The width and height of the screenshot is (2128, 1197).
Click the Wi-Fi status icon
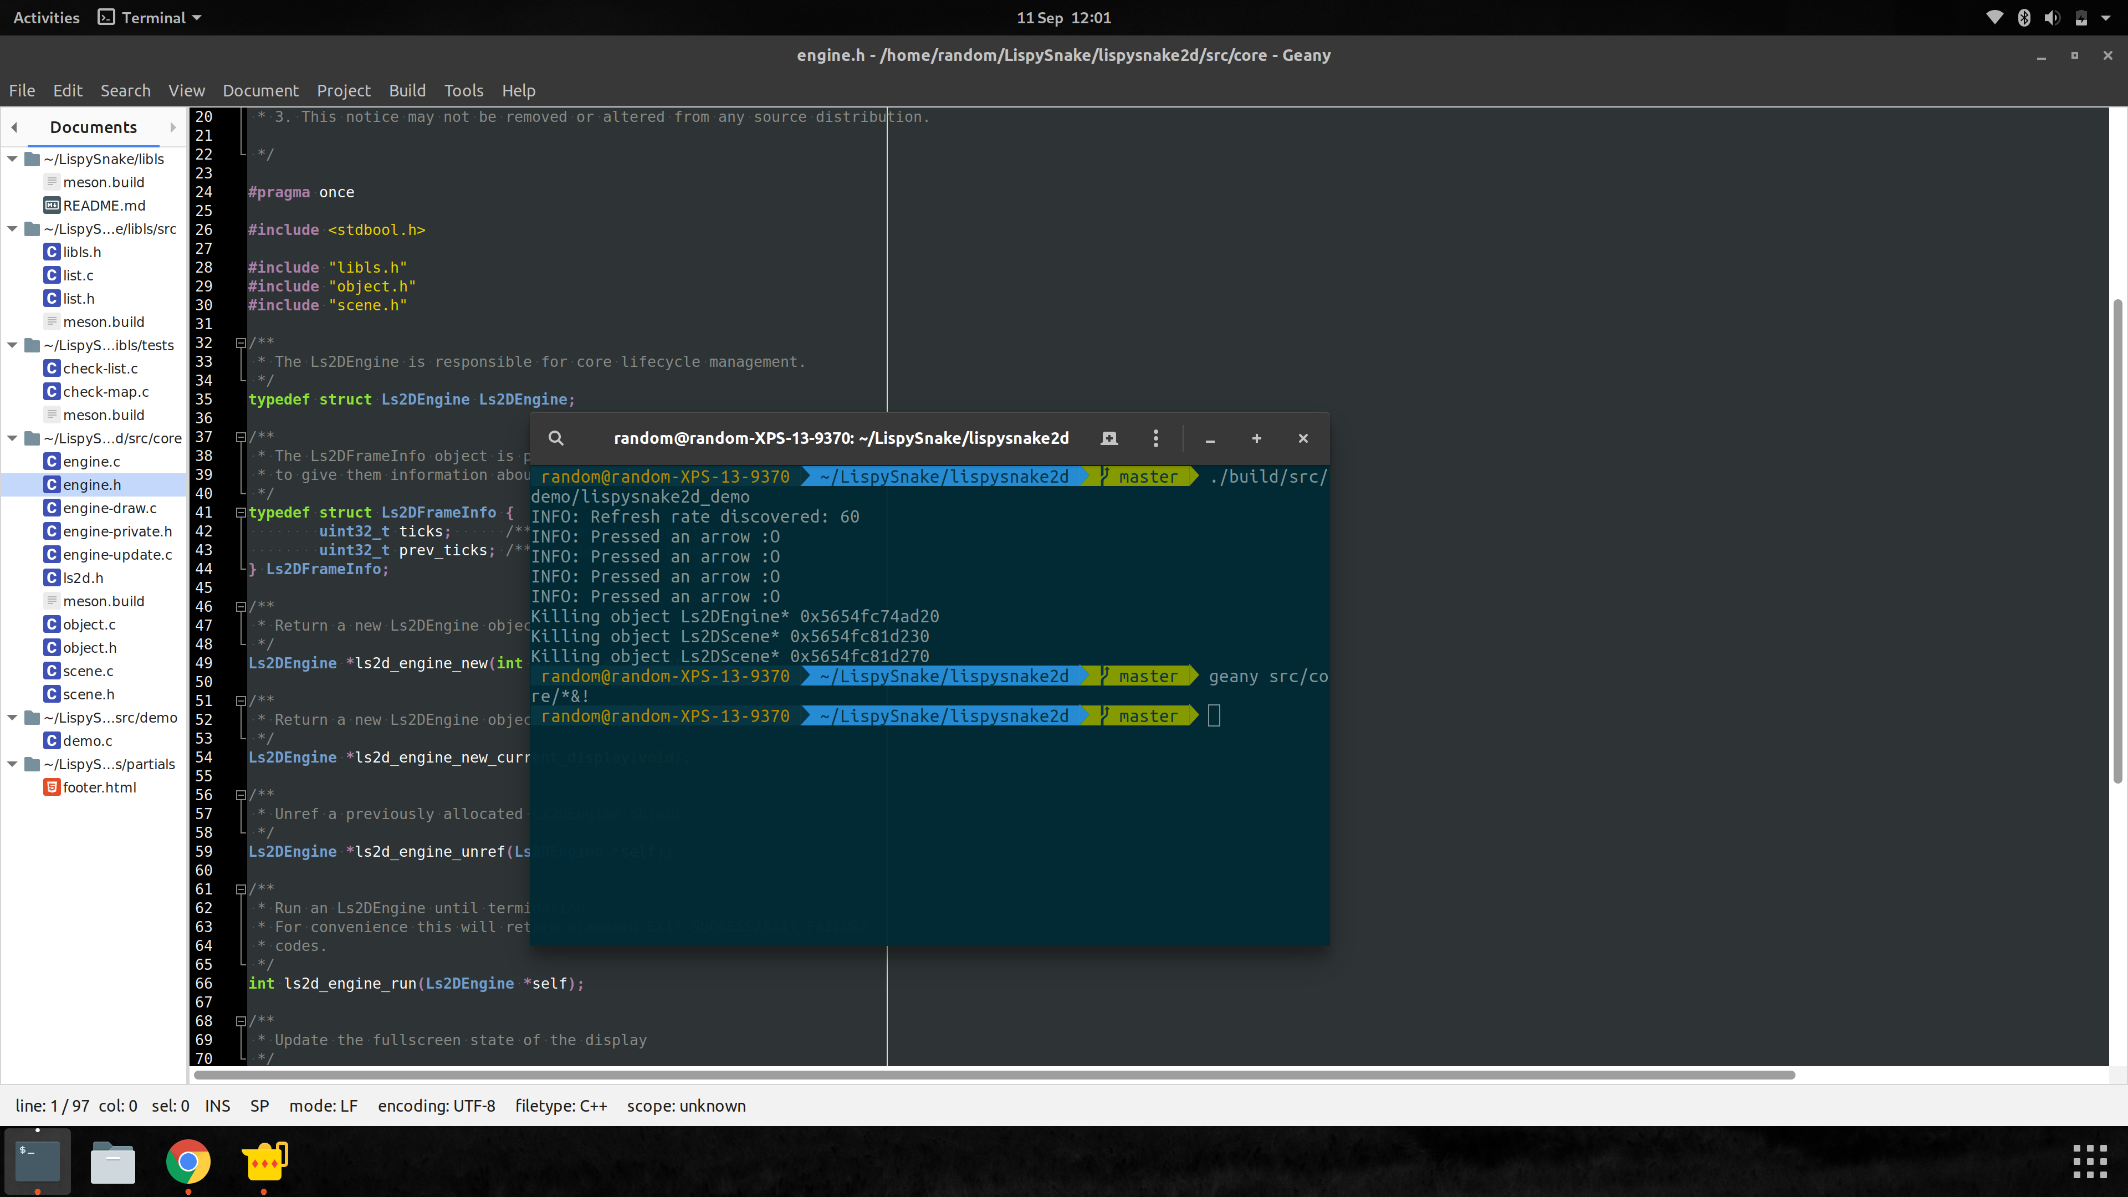[x=1994, y=17]
